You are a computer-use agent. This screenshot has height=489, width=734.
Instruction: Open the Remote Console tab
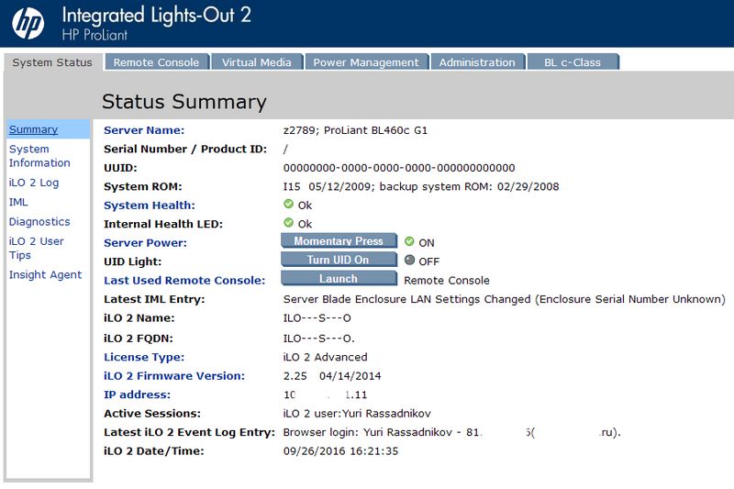pyautogui.click(x=156, y=62)
